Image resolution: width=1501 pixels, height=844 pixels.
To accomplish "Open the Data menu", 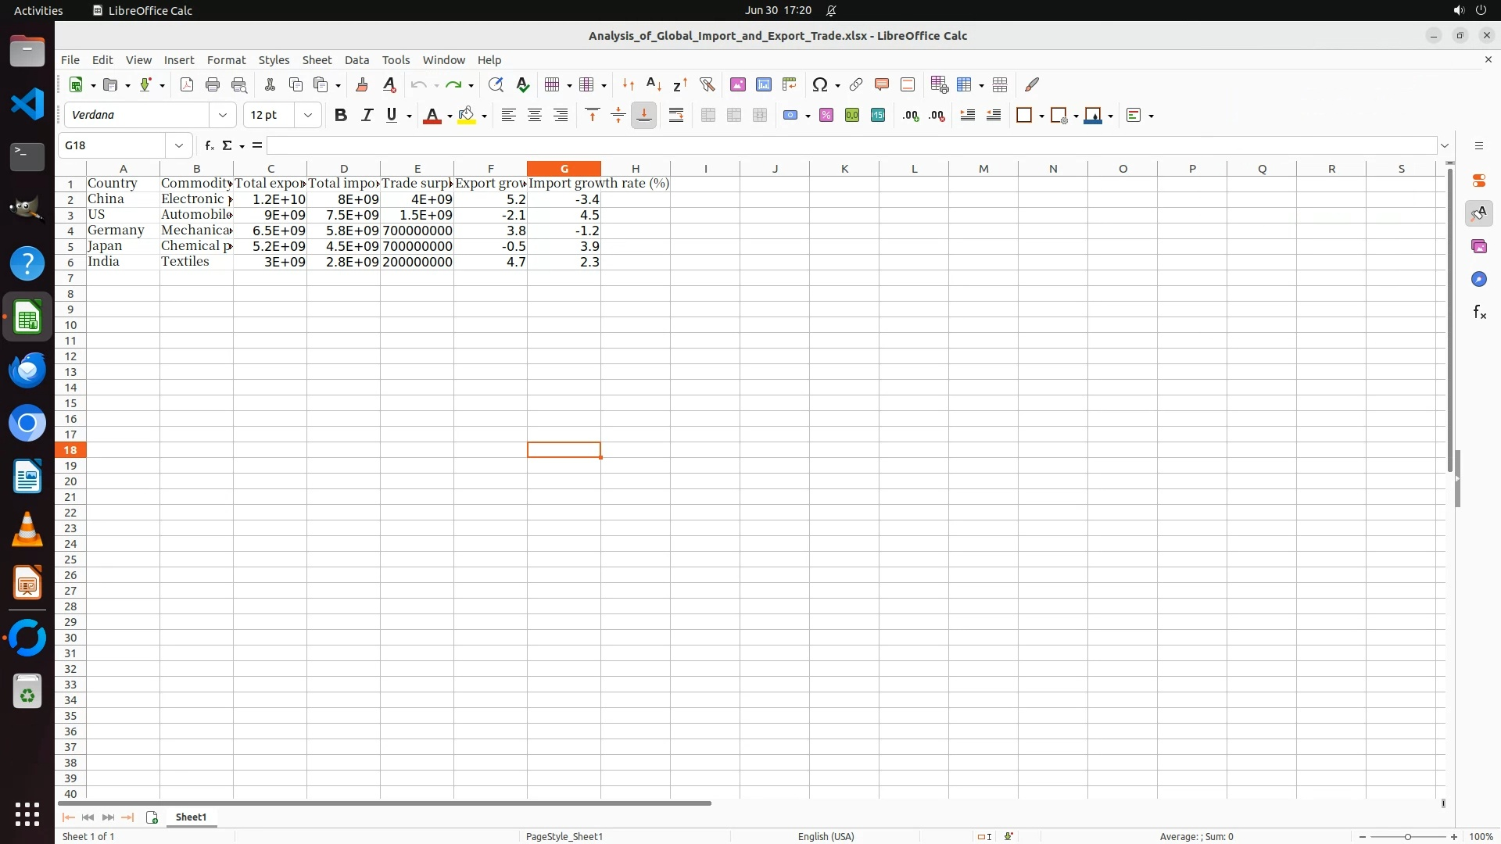I will [x=356, y=60].
